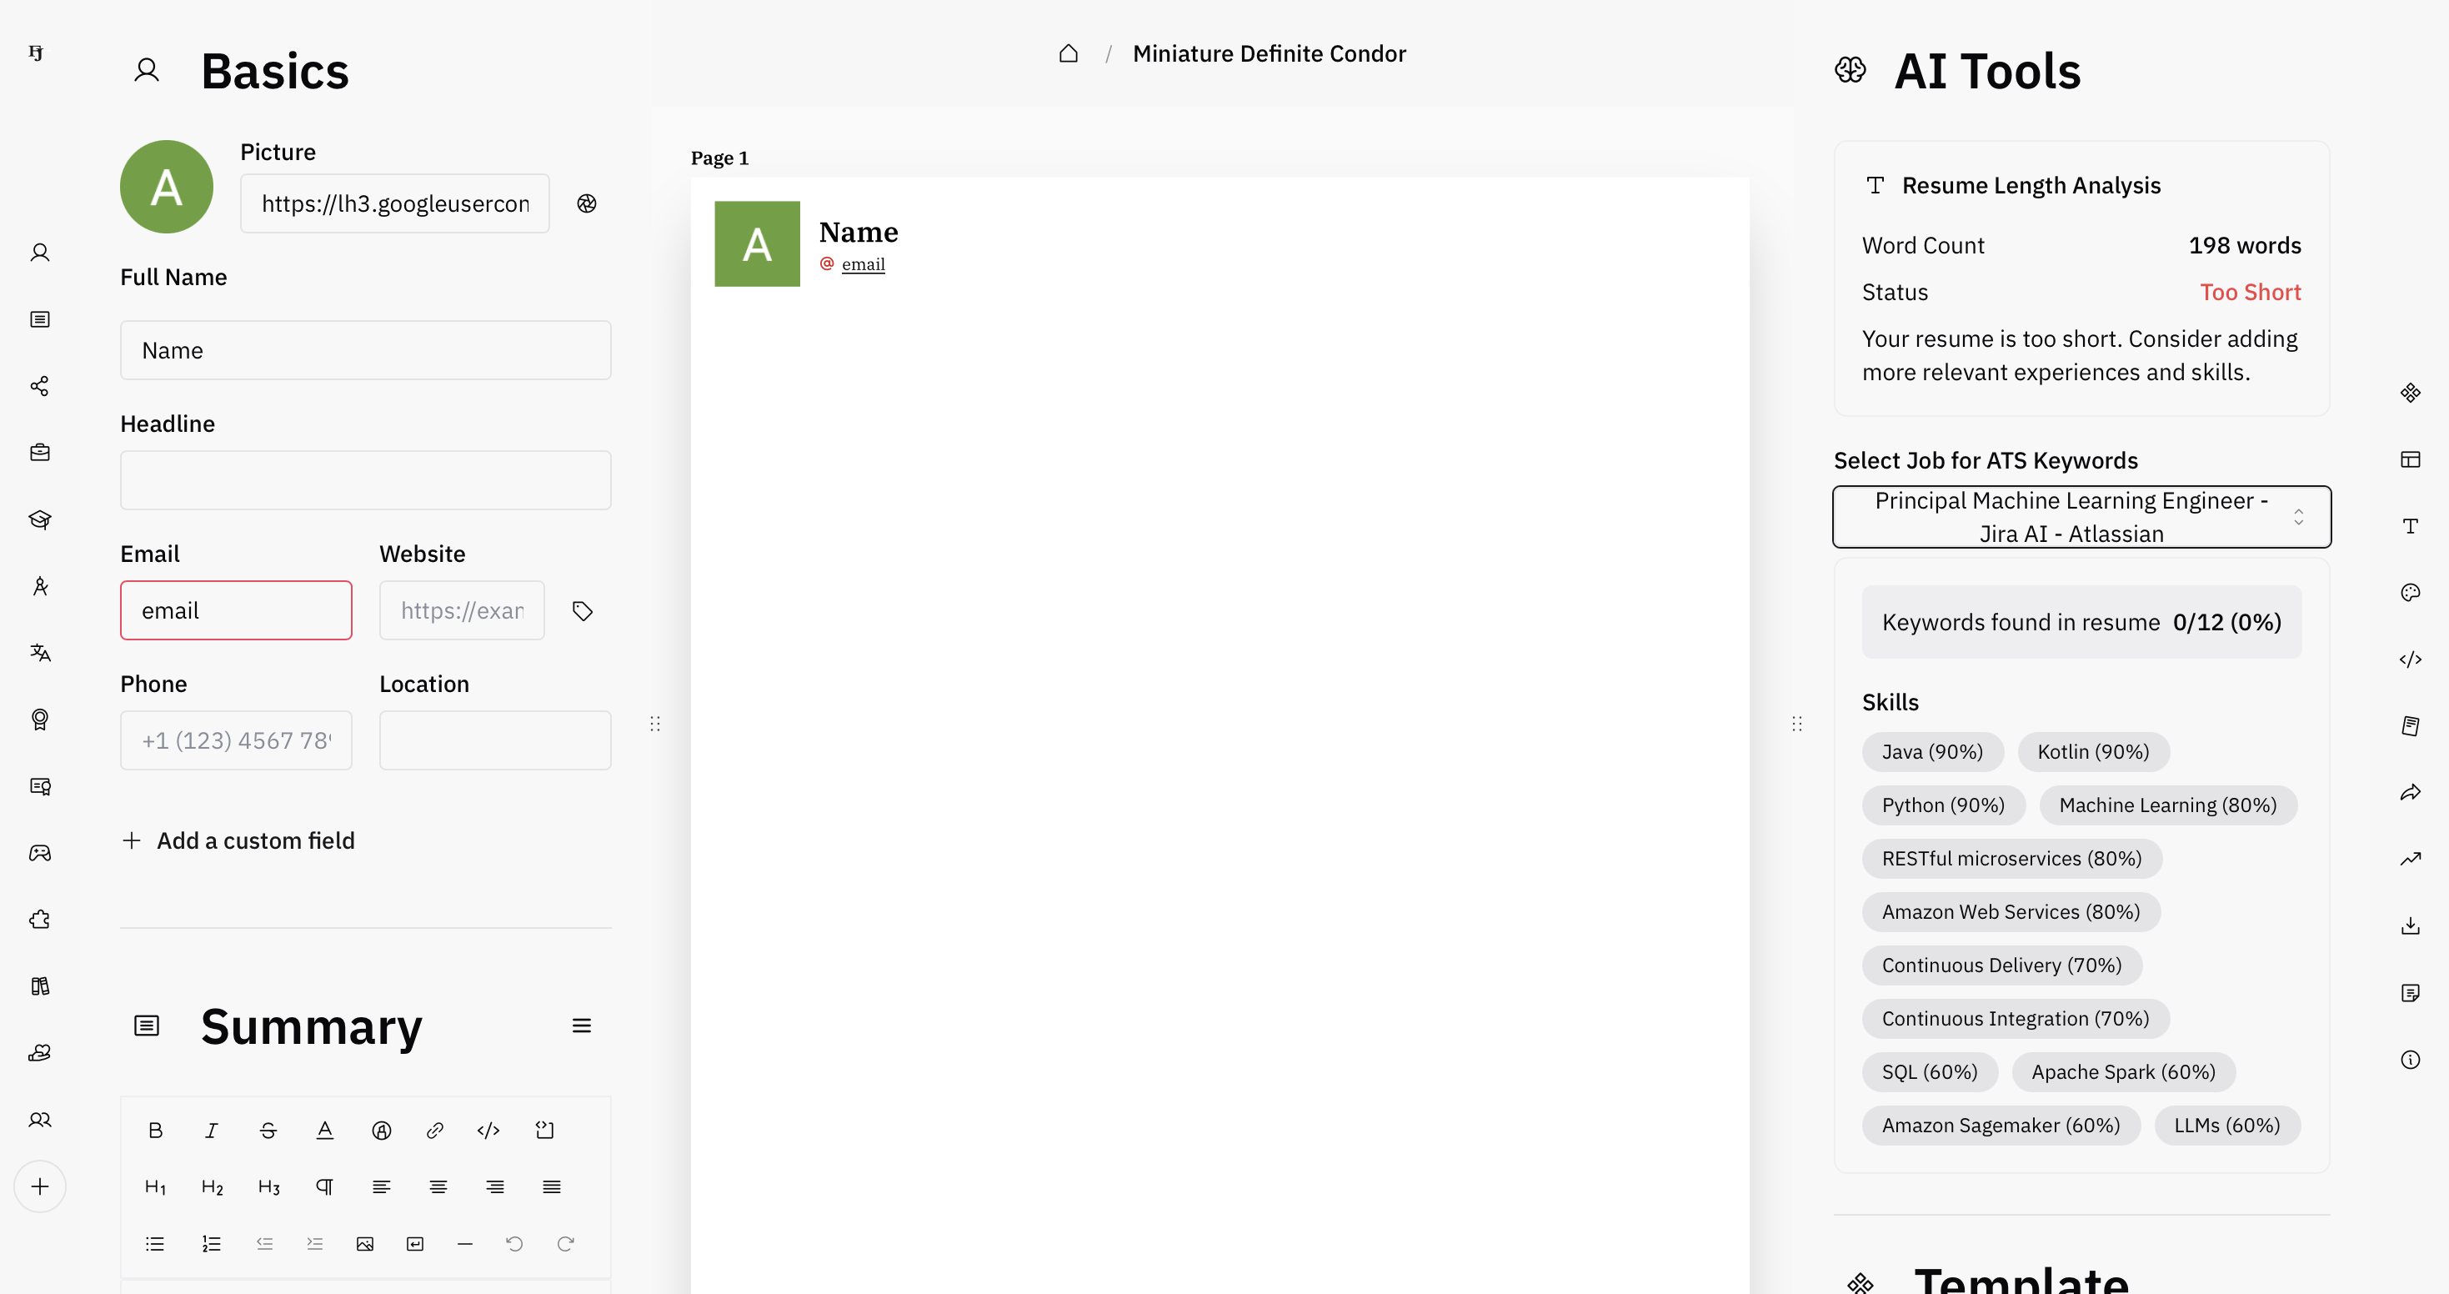Open picture options aperture icon
2449x1294 pixels.
point(587,203)
